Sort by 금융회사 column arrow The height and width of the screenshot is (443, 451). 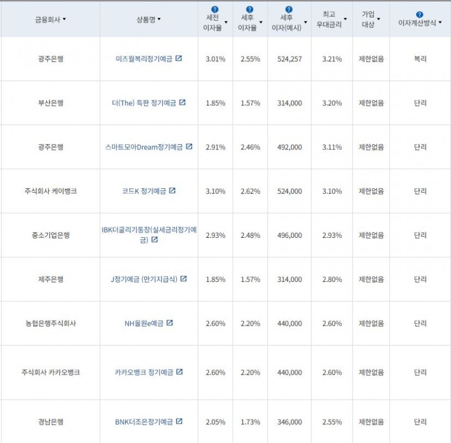coord(64,19)
